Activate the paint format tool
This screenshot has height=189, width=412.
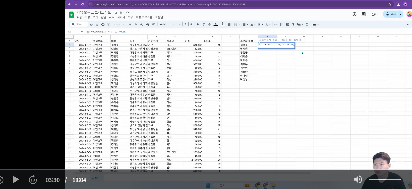click(108, 24)
